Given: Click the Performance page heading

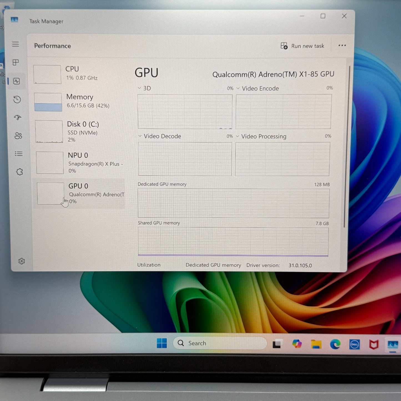Looking at the screenshot, I should 52,46.
